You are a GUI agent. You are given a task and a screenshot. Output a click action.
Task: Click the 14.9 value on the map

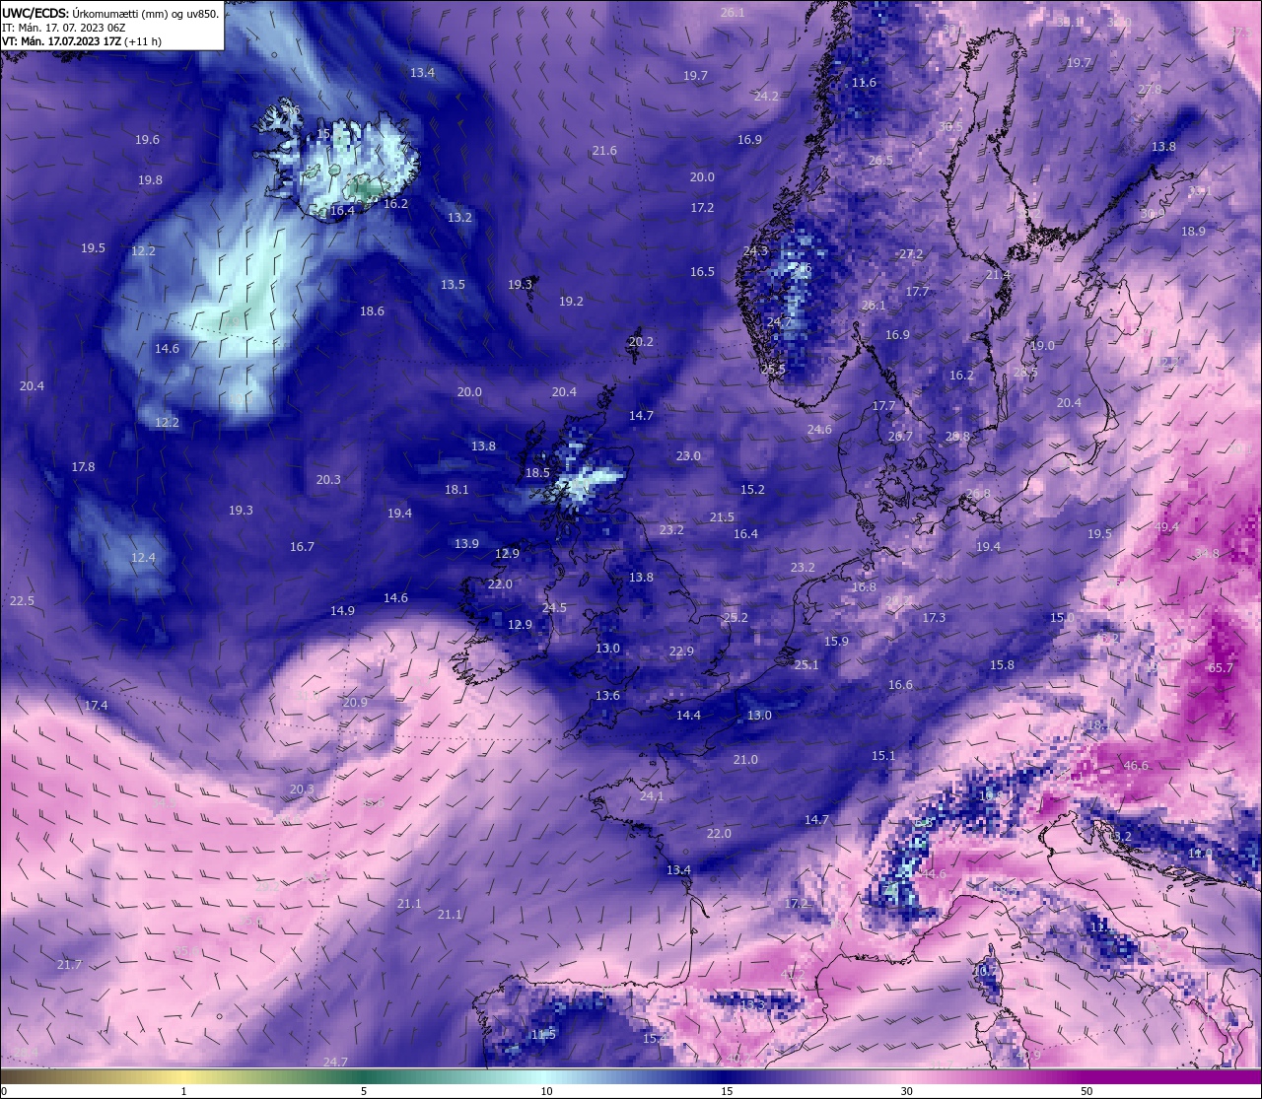(342, 611)
